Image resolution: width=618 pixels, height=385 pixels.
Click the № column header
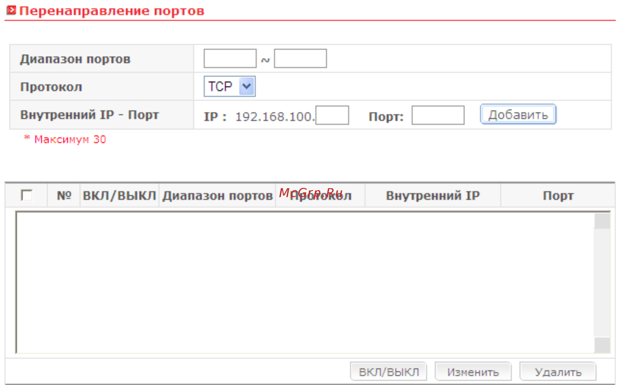[64, 195]
